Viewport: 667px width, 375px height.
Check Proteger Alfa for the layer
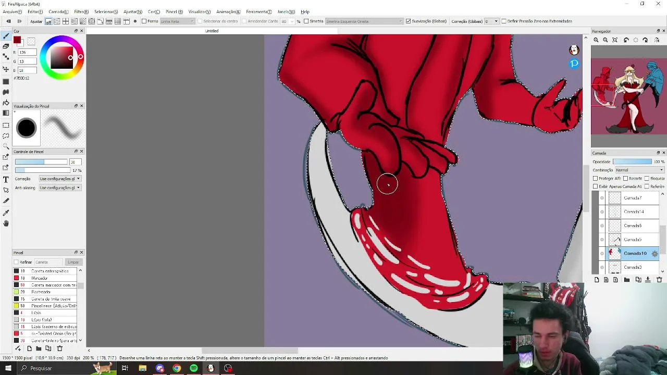[x=596, y=179]
